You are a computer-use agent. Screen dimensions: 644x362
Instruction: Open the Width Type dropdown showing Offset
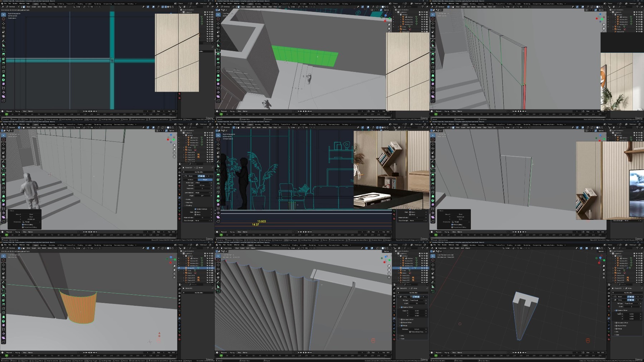coord(203,183)
